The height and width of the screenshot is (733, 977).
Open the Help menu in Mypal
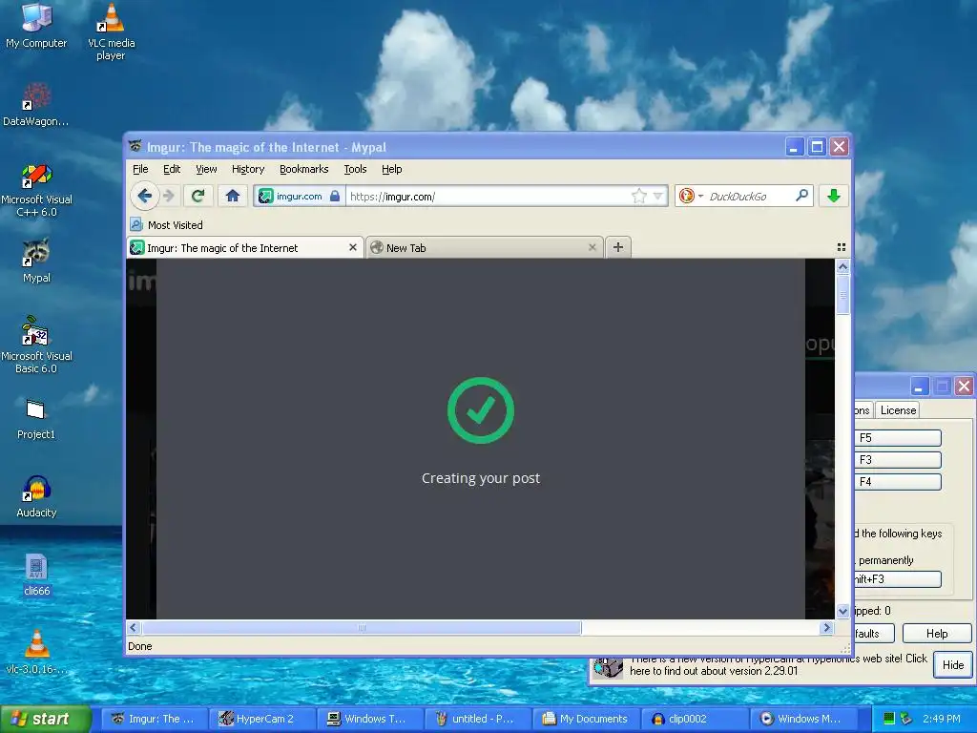coord(391,169)
